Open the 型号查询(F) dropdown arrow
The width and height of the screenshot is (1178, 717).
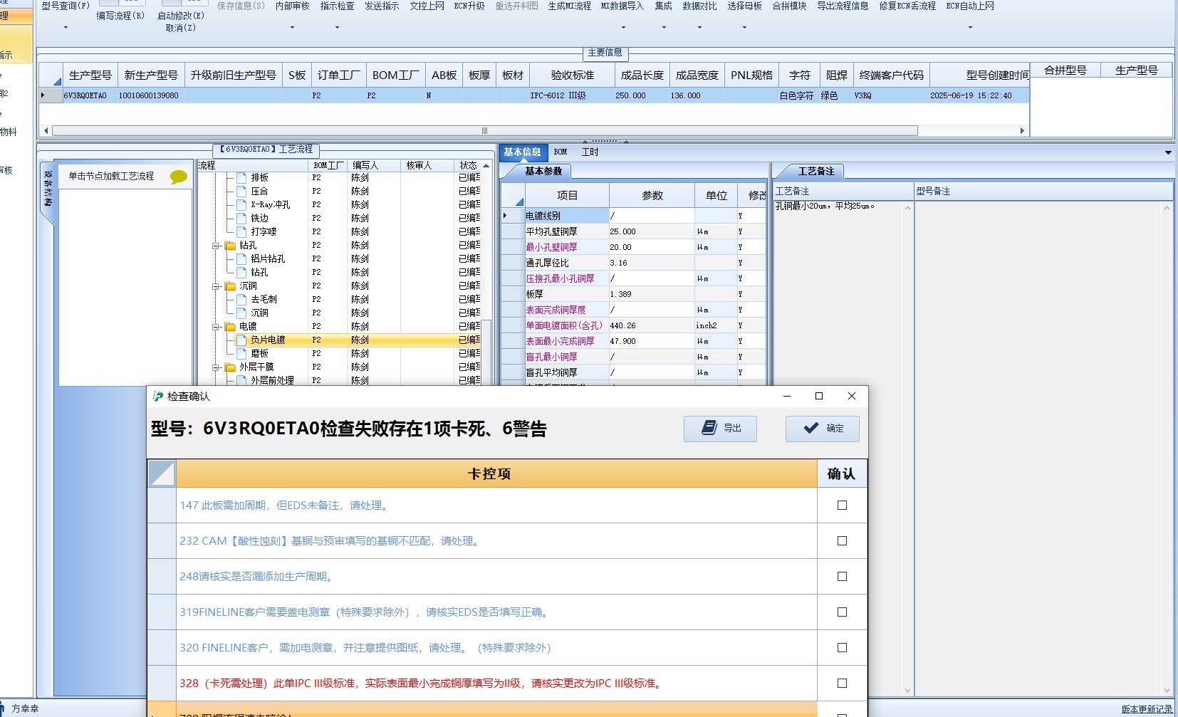pyautogui.click(x=66, y=28)
